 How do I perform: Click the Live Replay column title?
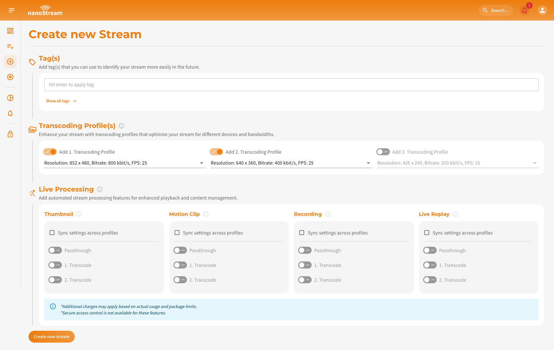coord(434,214)
